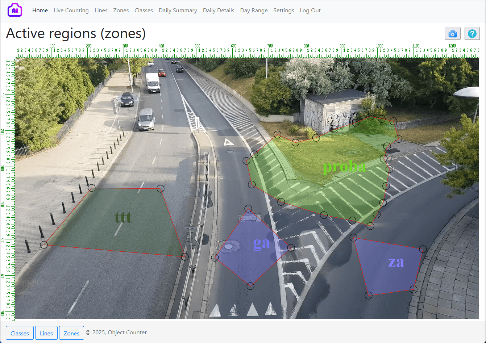Select the green 'proba' zone label
Viewport: 486px width, 343px height.
point(344,167)
